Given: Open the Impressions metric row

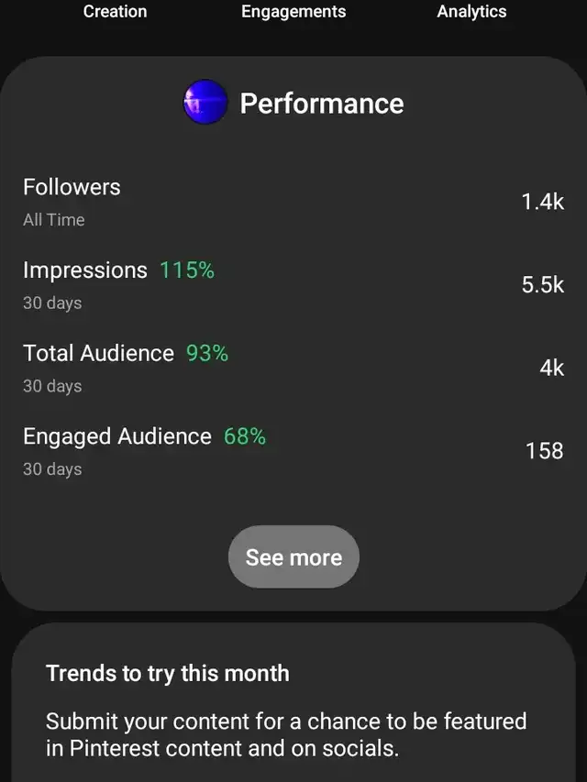Looking at the screenshot, I should click(x=293, y=285).
